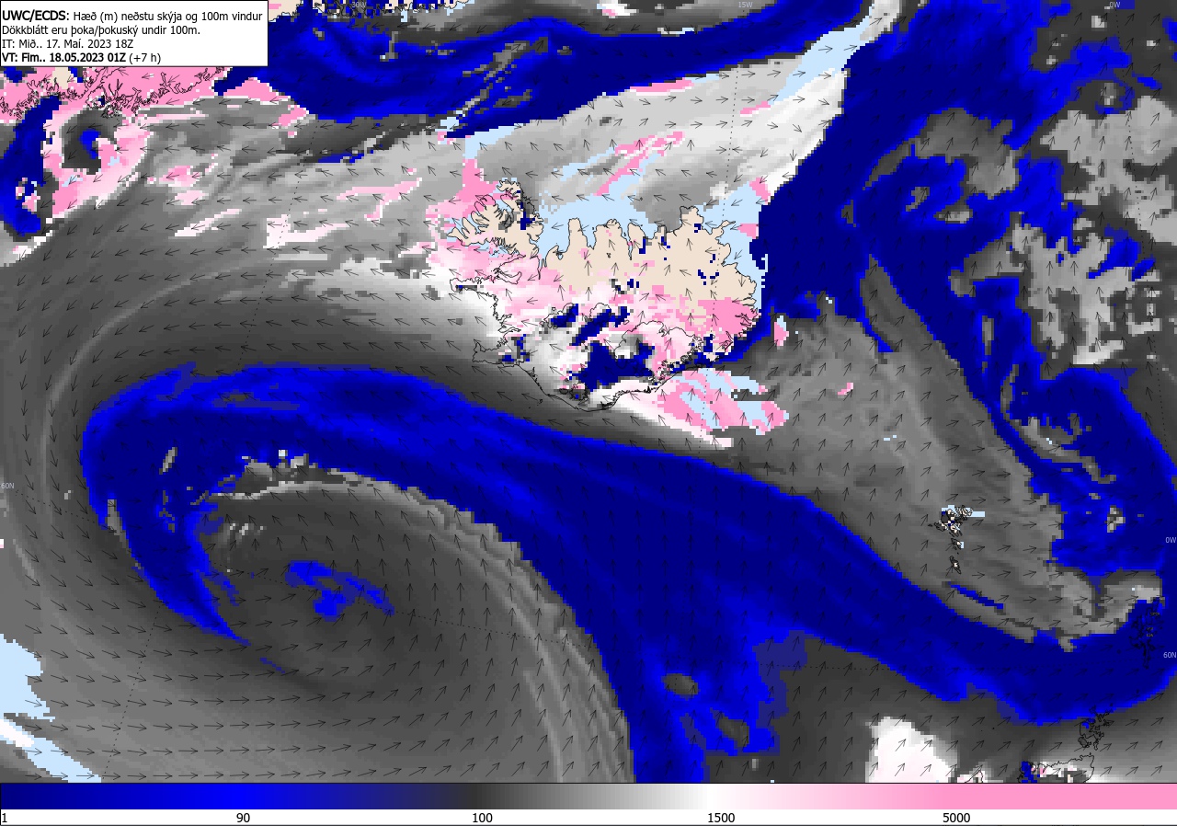Screen dimensions: 1177x826
Task: Click the legend value '90'
Action: pos(243,818)
